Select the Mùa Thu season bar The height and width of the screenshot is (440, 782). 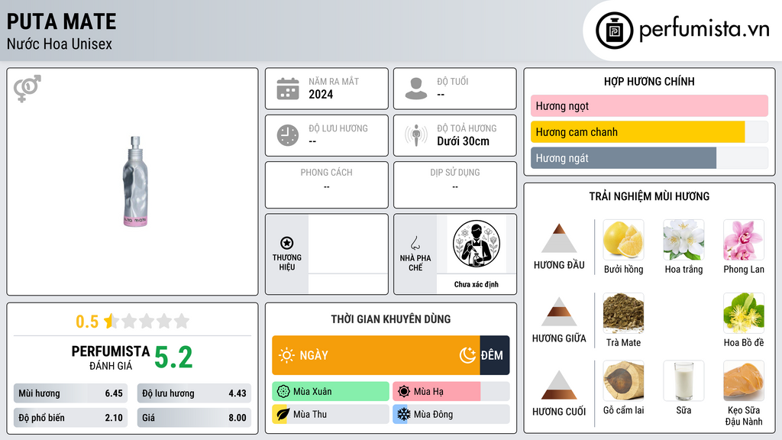(x=331, y=415)
